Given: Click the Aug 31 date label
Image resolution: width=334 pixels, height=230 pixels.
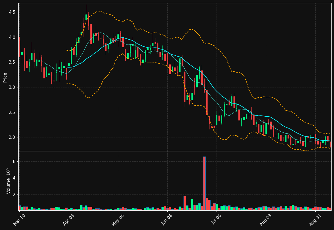Looking at the screenshot, I should (315, 220).
